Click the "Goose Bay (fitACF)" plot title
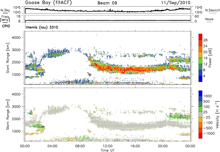The image size is (220, 152). [48, 3]
